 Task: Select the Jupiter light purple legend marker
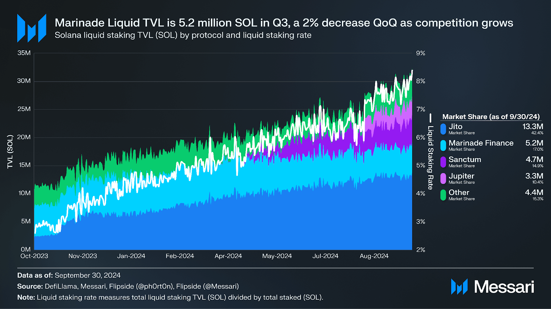point(443,178)
